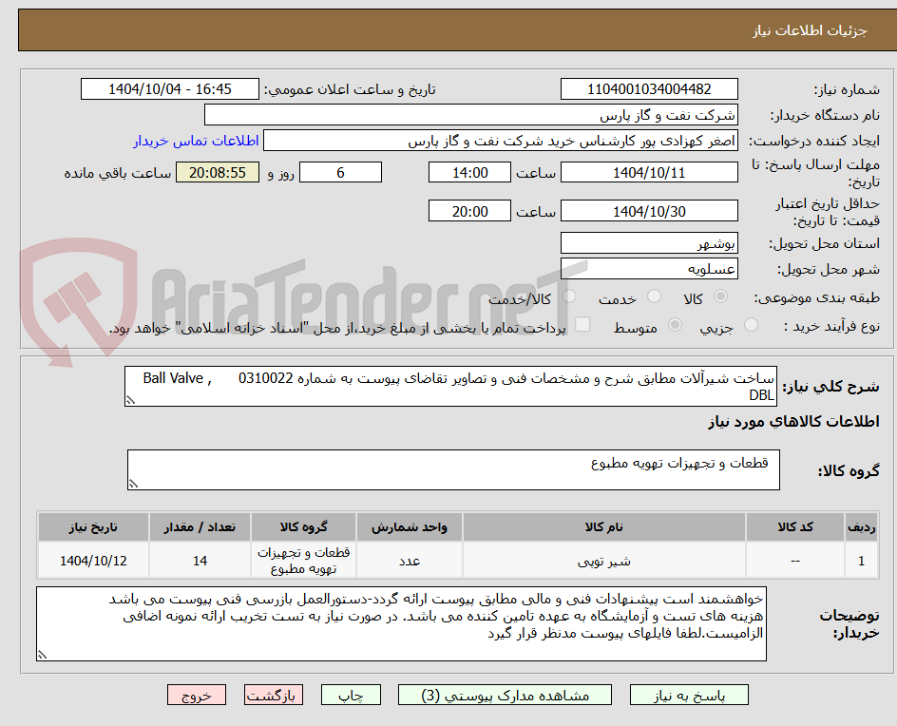The width and height of the screenshot is (897, 726).
Task: Click the چاپ print button
Action: 351,695
